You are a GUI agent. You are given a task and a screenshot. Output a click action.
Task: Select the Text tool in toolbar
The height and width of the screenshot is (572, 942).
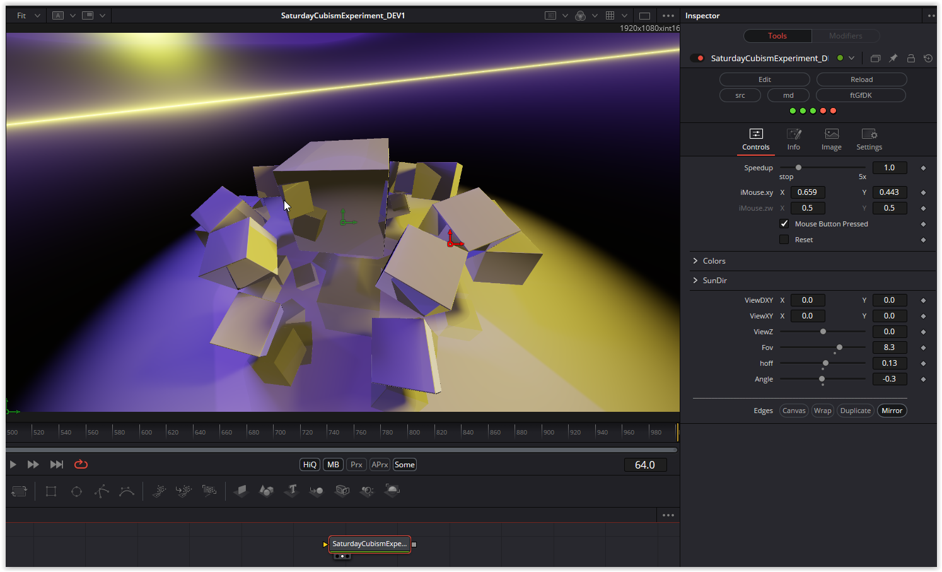point(291,491)
